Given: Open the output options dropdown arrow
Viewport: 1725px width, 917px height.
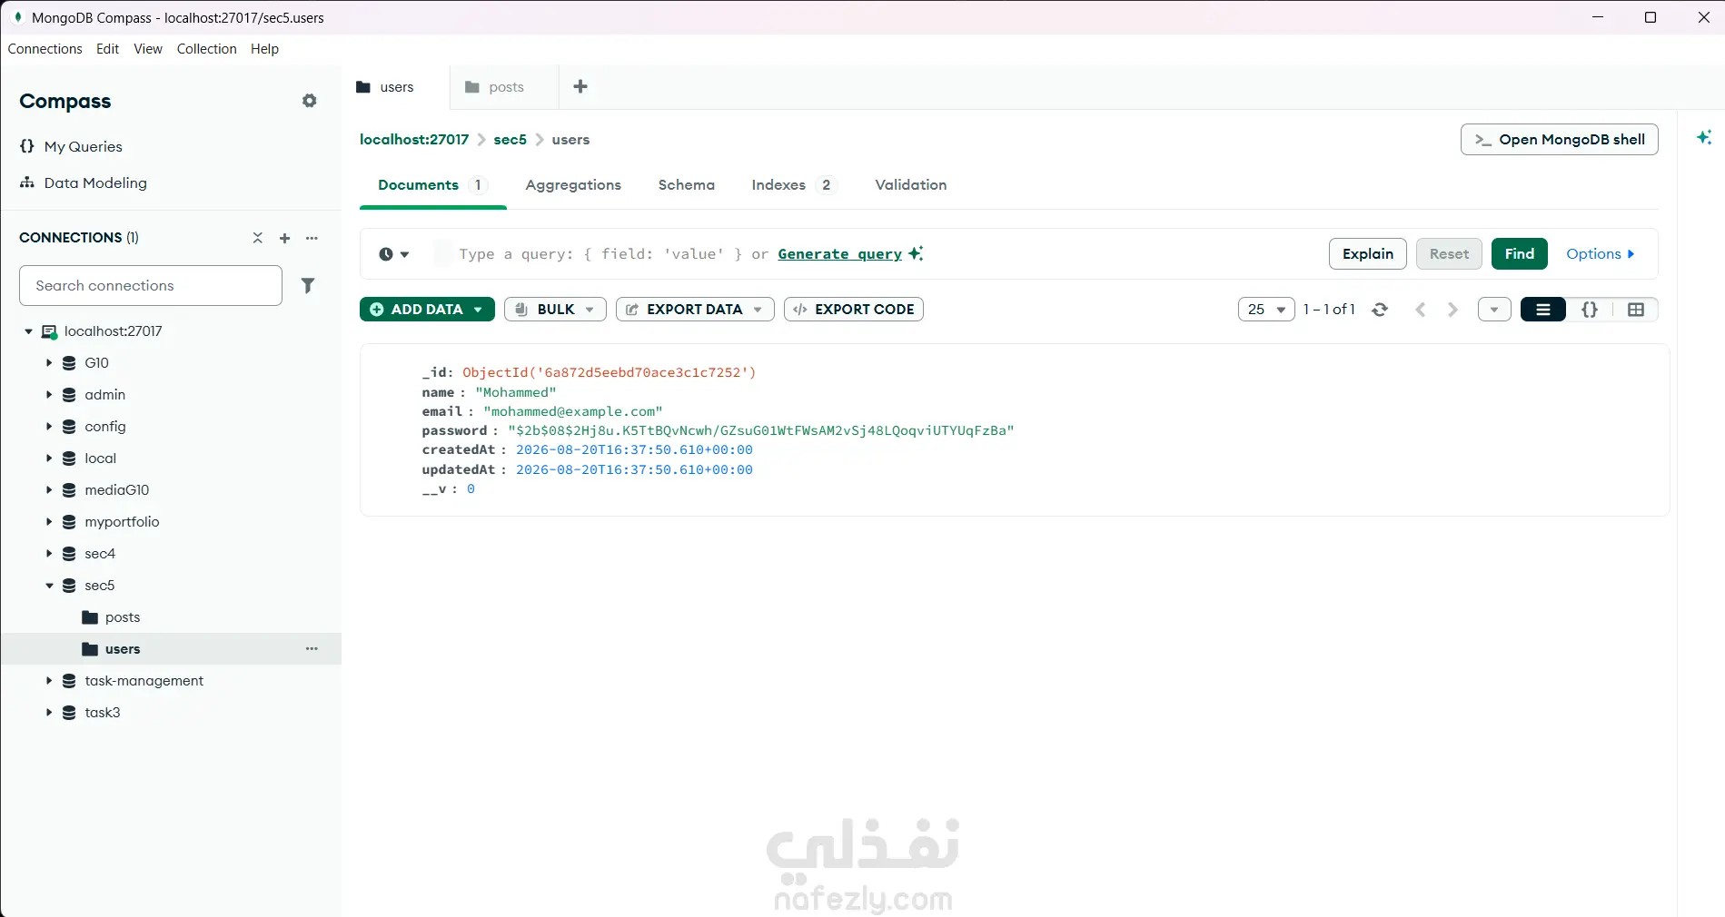Looking at the screenshot, I should click(x=1494, y=310).
